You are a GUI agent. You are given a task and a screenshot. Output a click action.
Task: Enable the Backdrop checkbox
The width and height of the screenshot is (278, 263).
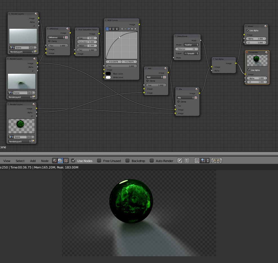tap(127, 161)
